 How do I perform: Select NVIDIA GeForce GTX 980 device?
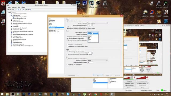(x=20, y=18)
